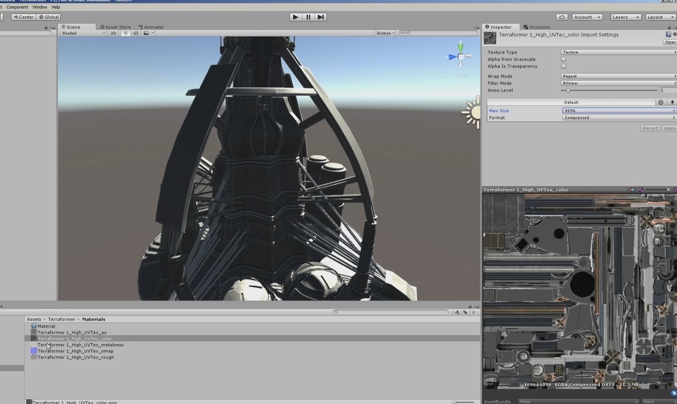677x404 pixels.
Task: Click the Assets breadcrumb
Action: 34,320
